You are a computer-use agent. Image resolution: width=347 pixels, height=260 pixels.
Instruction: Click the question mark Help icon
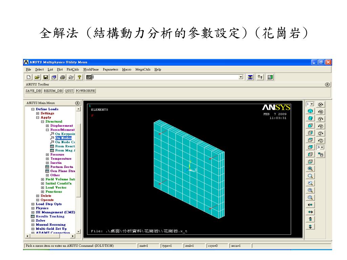click(79, 77)
